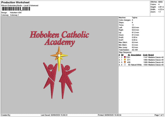Click the 'Last Saved: 30/09/2025 15.56.31' text
The width and height of the screenshot is (165, 117).
[54, 115]
